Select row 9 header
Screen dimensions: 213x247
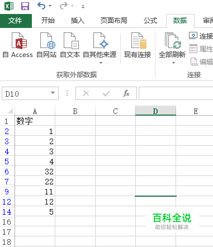tap(7, 192)
